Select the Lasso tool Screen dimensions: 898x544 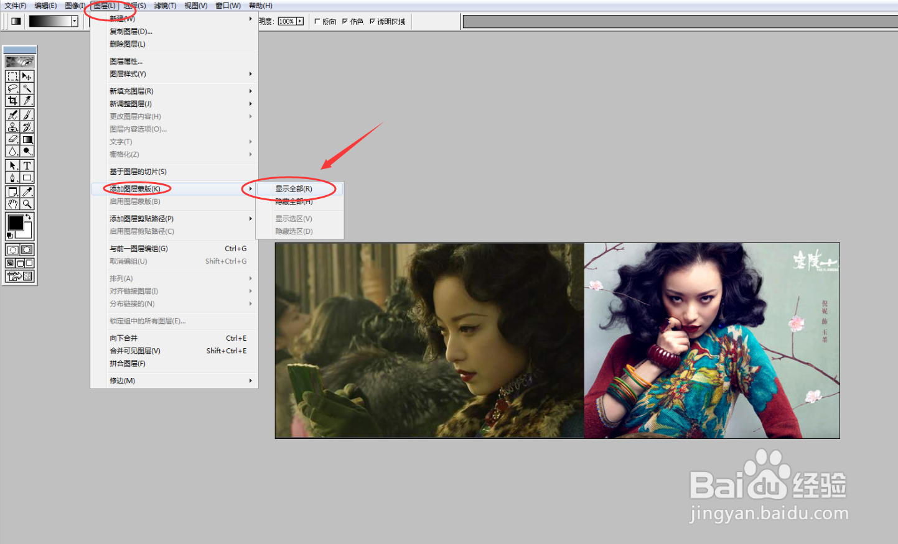[x=12, y=88]
